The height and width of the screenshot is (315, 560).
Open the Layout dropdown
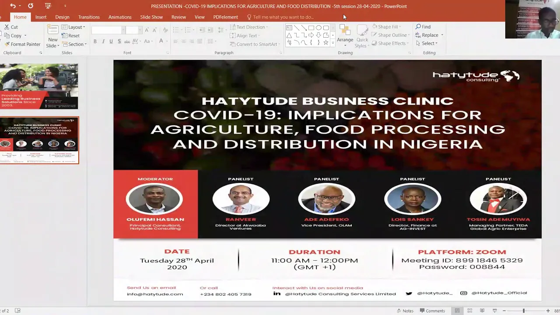point(73,27)
